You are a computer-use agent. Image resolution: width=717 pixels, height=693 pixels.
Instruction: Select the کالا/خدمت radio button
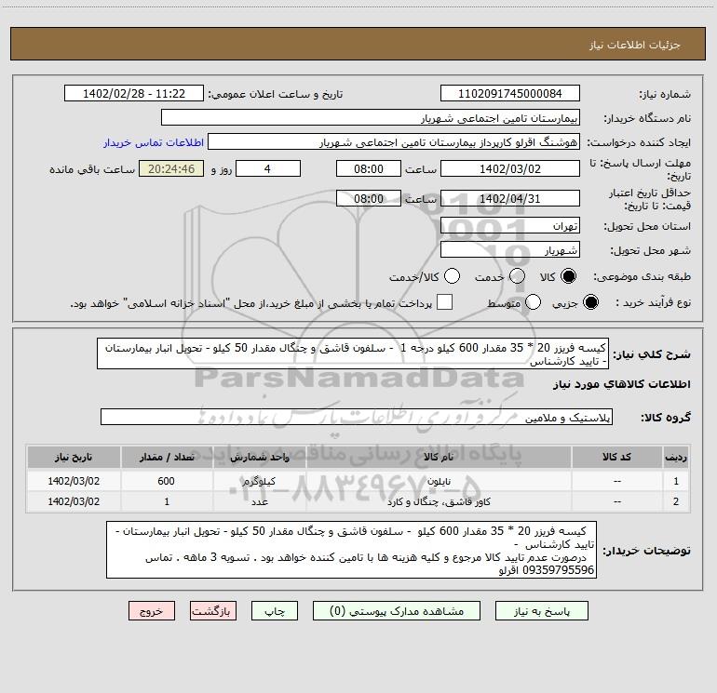point(452,276)
